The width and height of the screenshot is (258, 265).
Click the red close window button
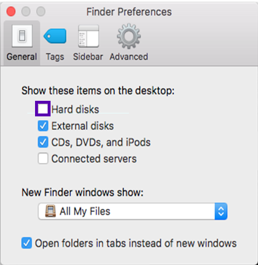(11, 12)
